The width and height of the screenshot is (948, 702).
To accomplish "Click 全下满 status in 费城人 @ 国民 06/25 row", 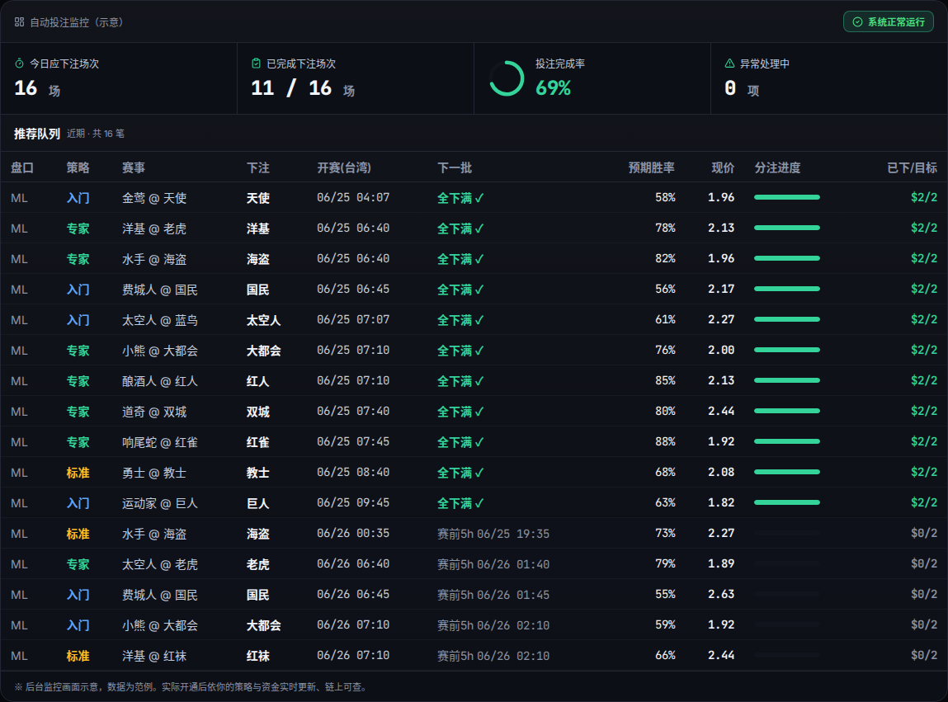I will (x=460, y=290).
